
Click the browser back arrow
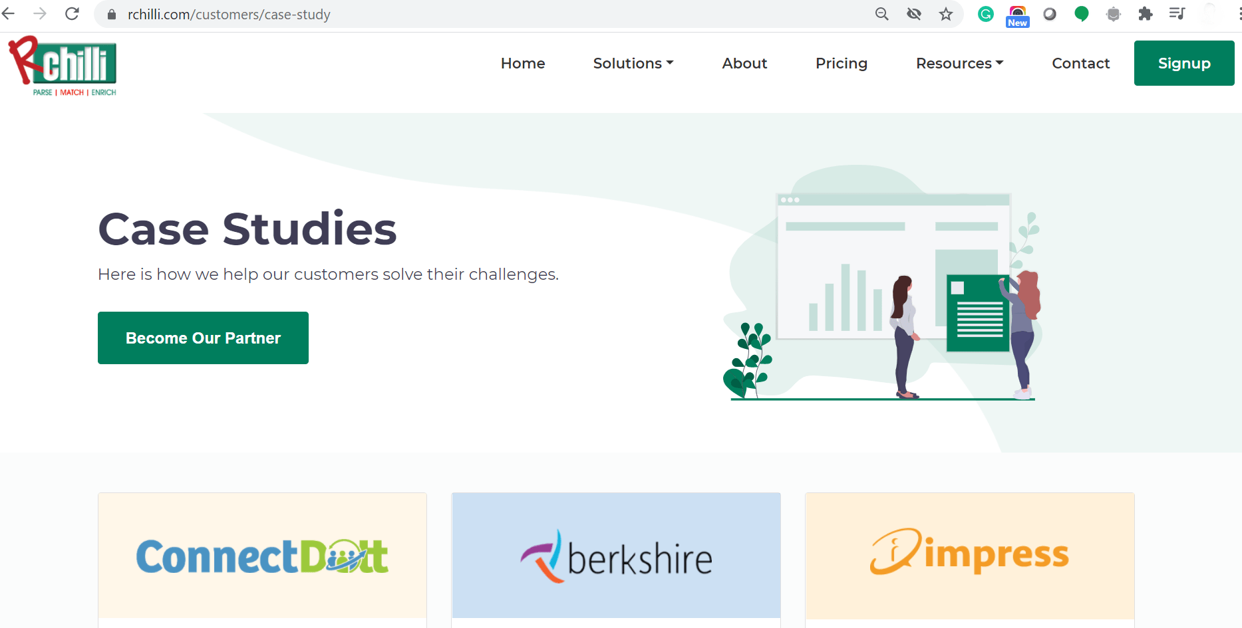point(8,14)
